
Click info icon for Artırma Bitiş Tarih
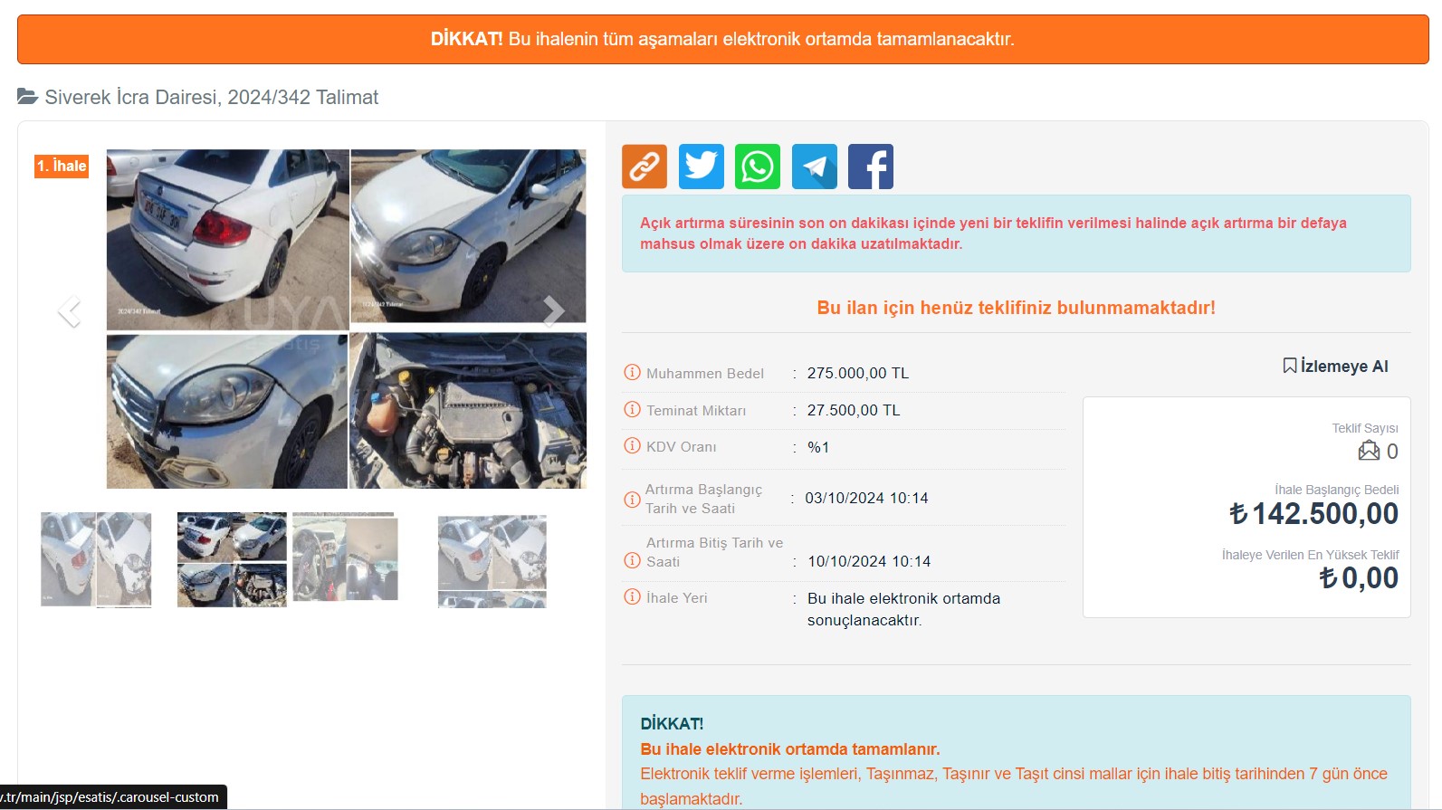coord(632,561)
